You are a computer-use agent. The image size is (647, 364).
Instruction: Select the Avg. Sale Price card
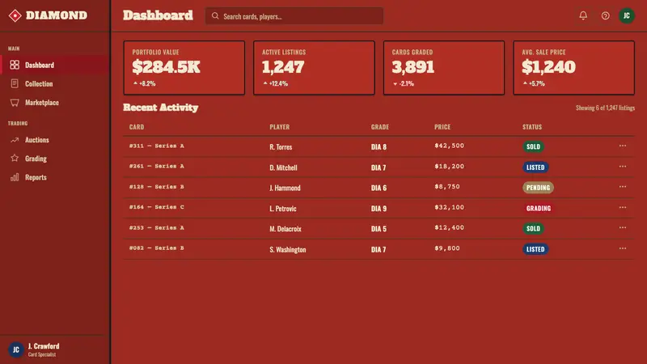pos(574,68)
